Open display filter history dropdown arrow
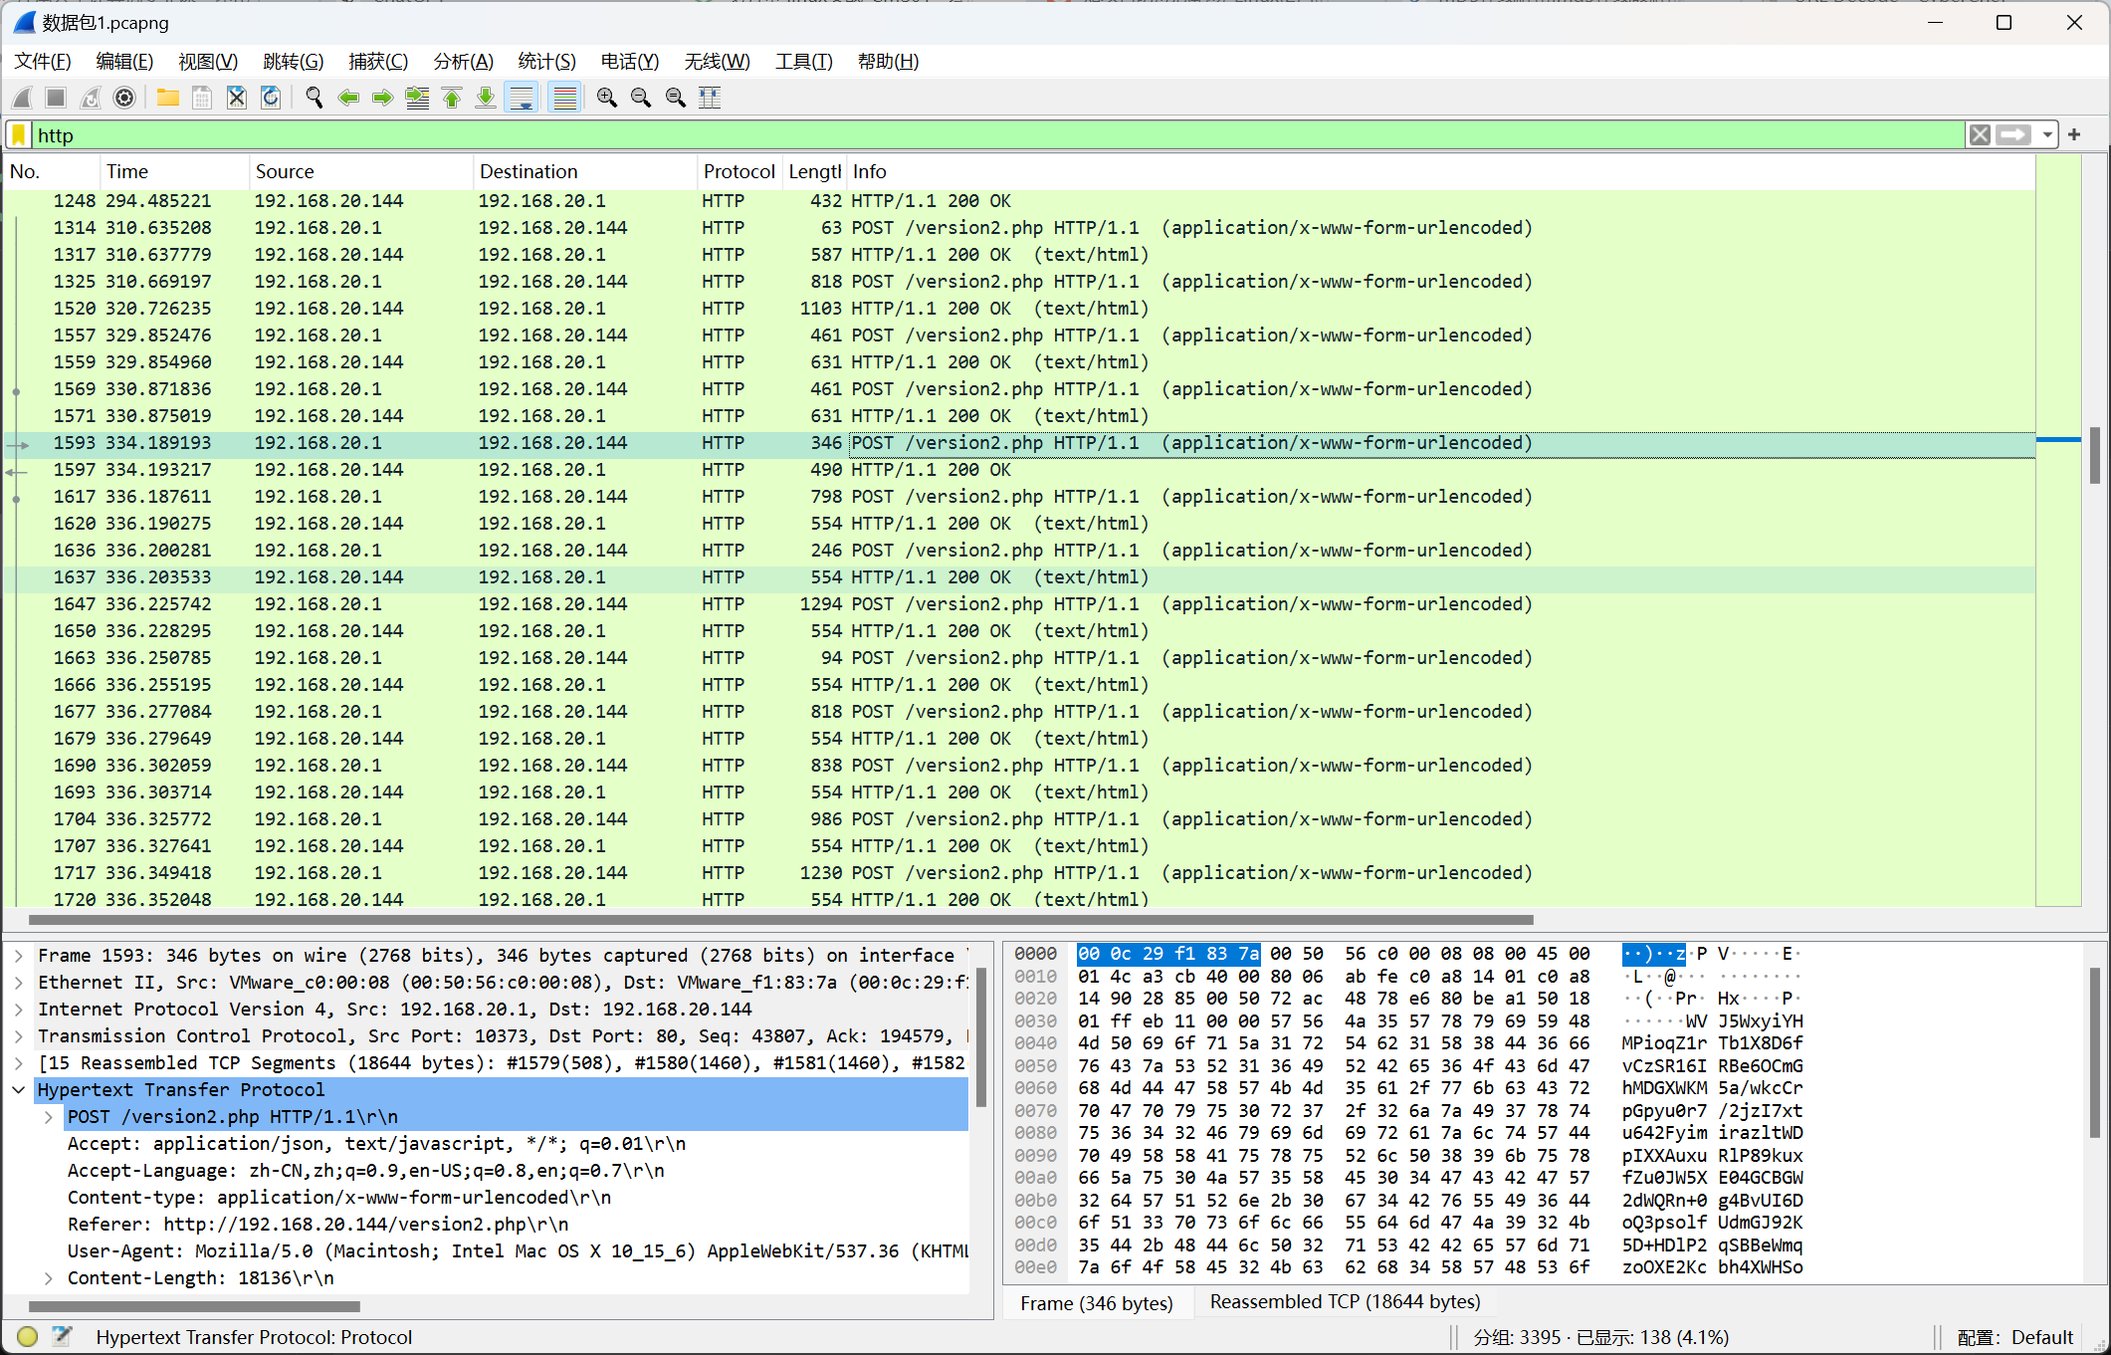This screenshot has height=1355, width=2111. click(x=2047, y=135)
